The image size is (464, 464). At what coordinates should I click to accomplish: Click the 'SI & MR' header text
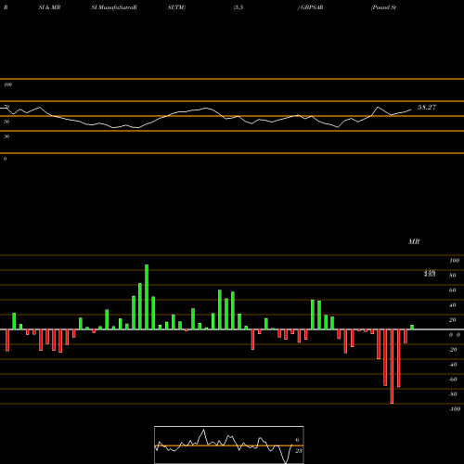[x=49, y=7]
